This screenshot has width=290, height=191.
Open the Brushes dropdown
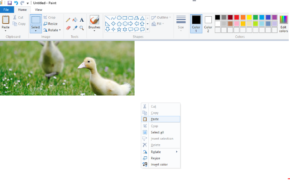pyautogui.click(x=94, y=30)
